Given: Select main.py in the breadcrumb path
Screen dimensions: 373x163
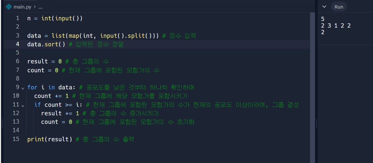Looking at the screenshot, I should coord(22,7).
